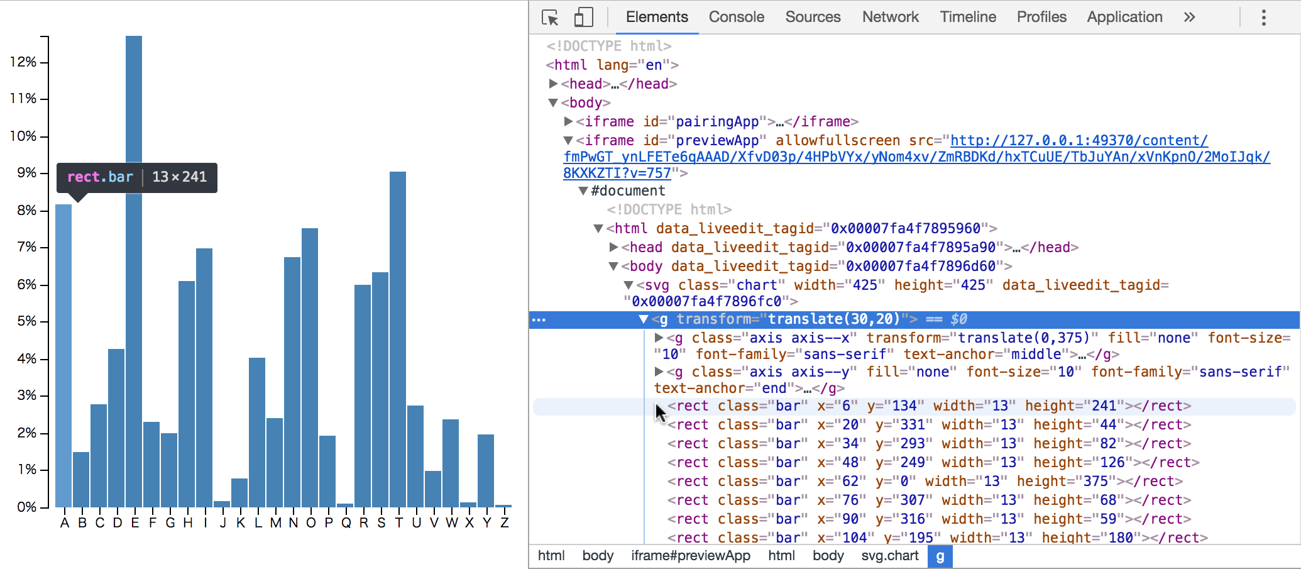Viewport: 1301px width, 569px height.
Task: Open the Sources tab
Action: click(813, 17)
